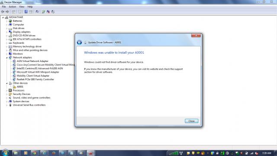The height and width of the screenshot is (156, 277).
Task: Click the Keyboards category icon
Action: pyautogui.click(x=10, y=43)
